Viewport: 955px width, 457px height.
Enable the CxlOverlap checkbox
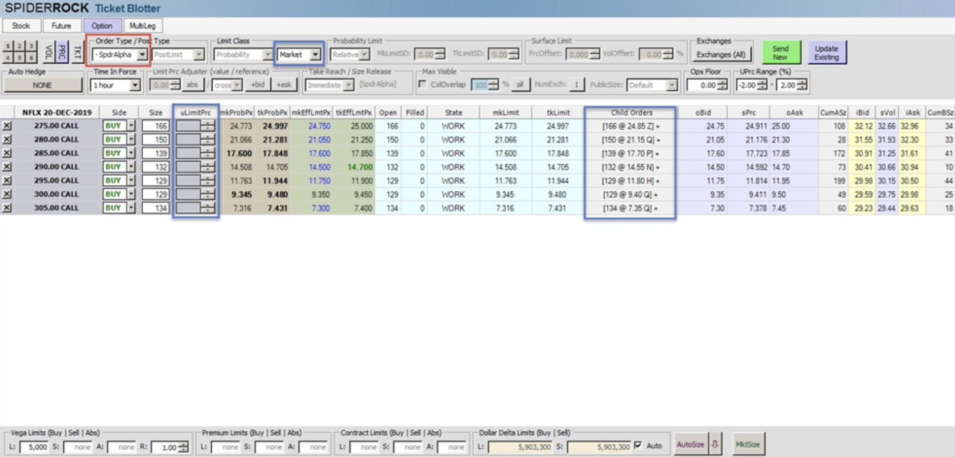pos(423,84)
